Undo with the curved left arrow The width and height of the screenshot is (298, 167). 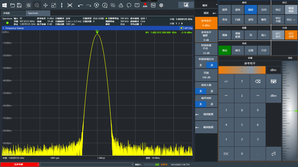click(x=80, y=5)
